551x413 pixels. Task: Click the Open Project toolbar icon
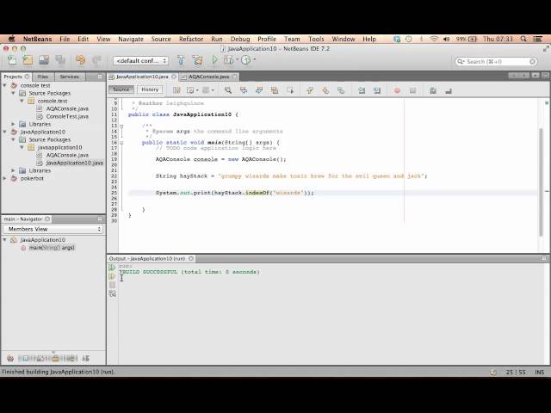click(x=44, y=60)
